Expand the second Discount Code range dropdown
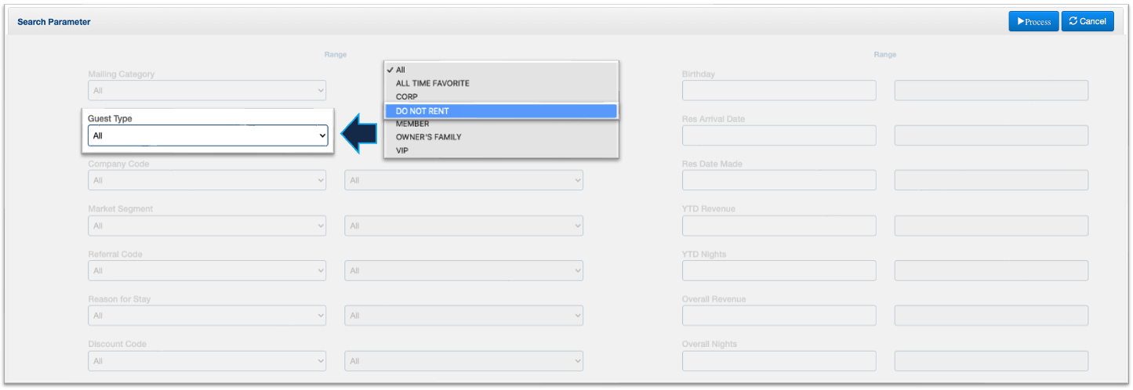 [x=463, y=361]
